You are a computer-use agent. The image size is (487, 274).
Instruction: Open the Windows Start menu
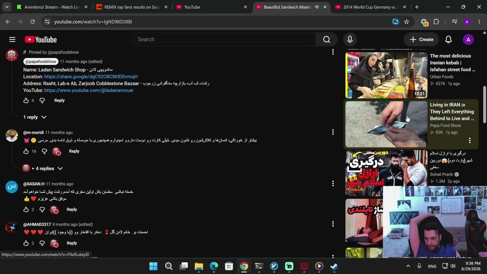(153, 266)
